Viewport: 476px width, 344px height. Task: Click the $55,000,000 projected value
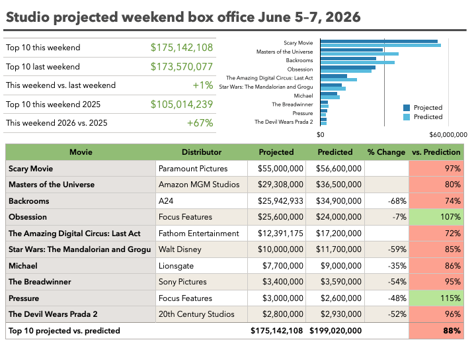pyautogui.click(x=280, y=169)
